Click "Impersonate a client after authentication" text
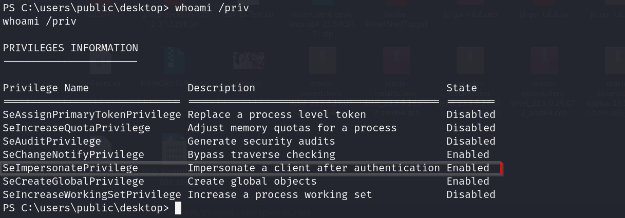The image size is (625, 218). coord(314,168)
